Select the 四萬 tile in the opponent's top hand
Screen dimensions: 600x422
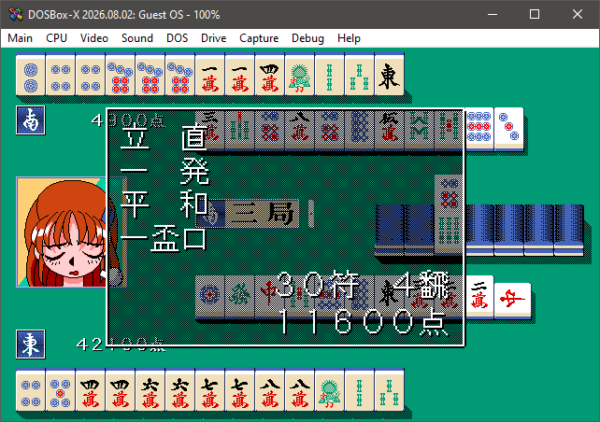pyautogui.click(x=270, y=75)
